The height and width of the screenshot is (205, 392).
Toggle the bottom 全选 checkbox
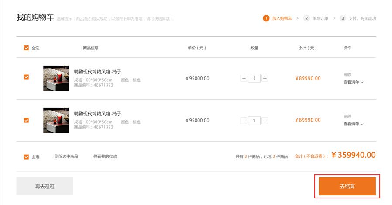[26, 156]
